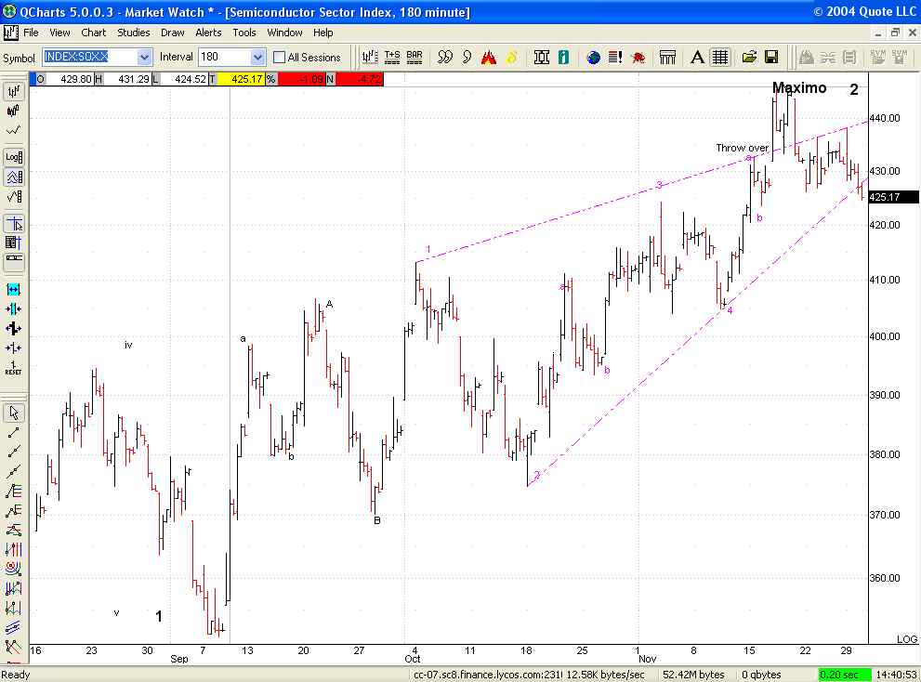Open the Help menu
The image size is (921, 682).
pyautogui.click(x=323, y=33)
